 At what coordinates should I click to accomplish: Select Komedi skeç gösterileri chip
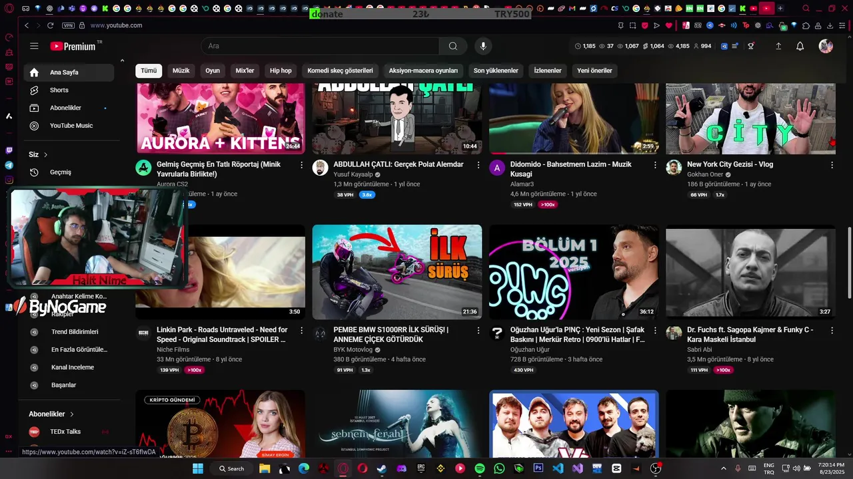(x=340, y=71)
